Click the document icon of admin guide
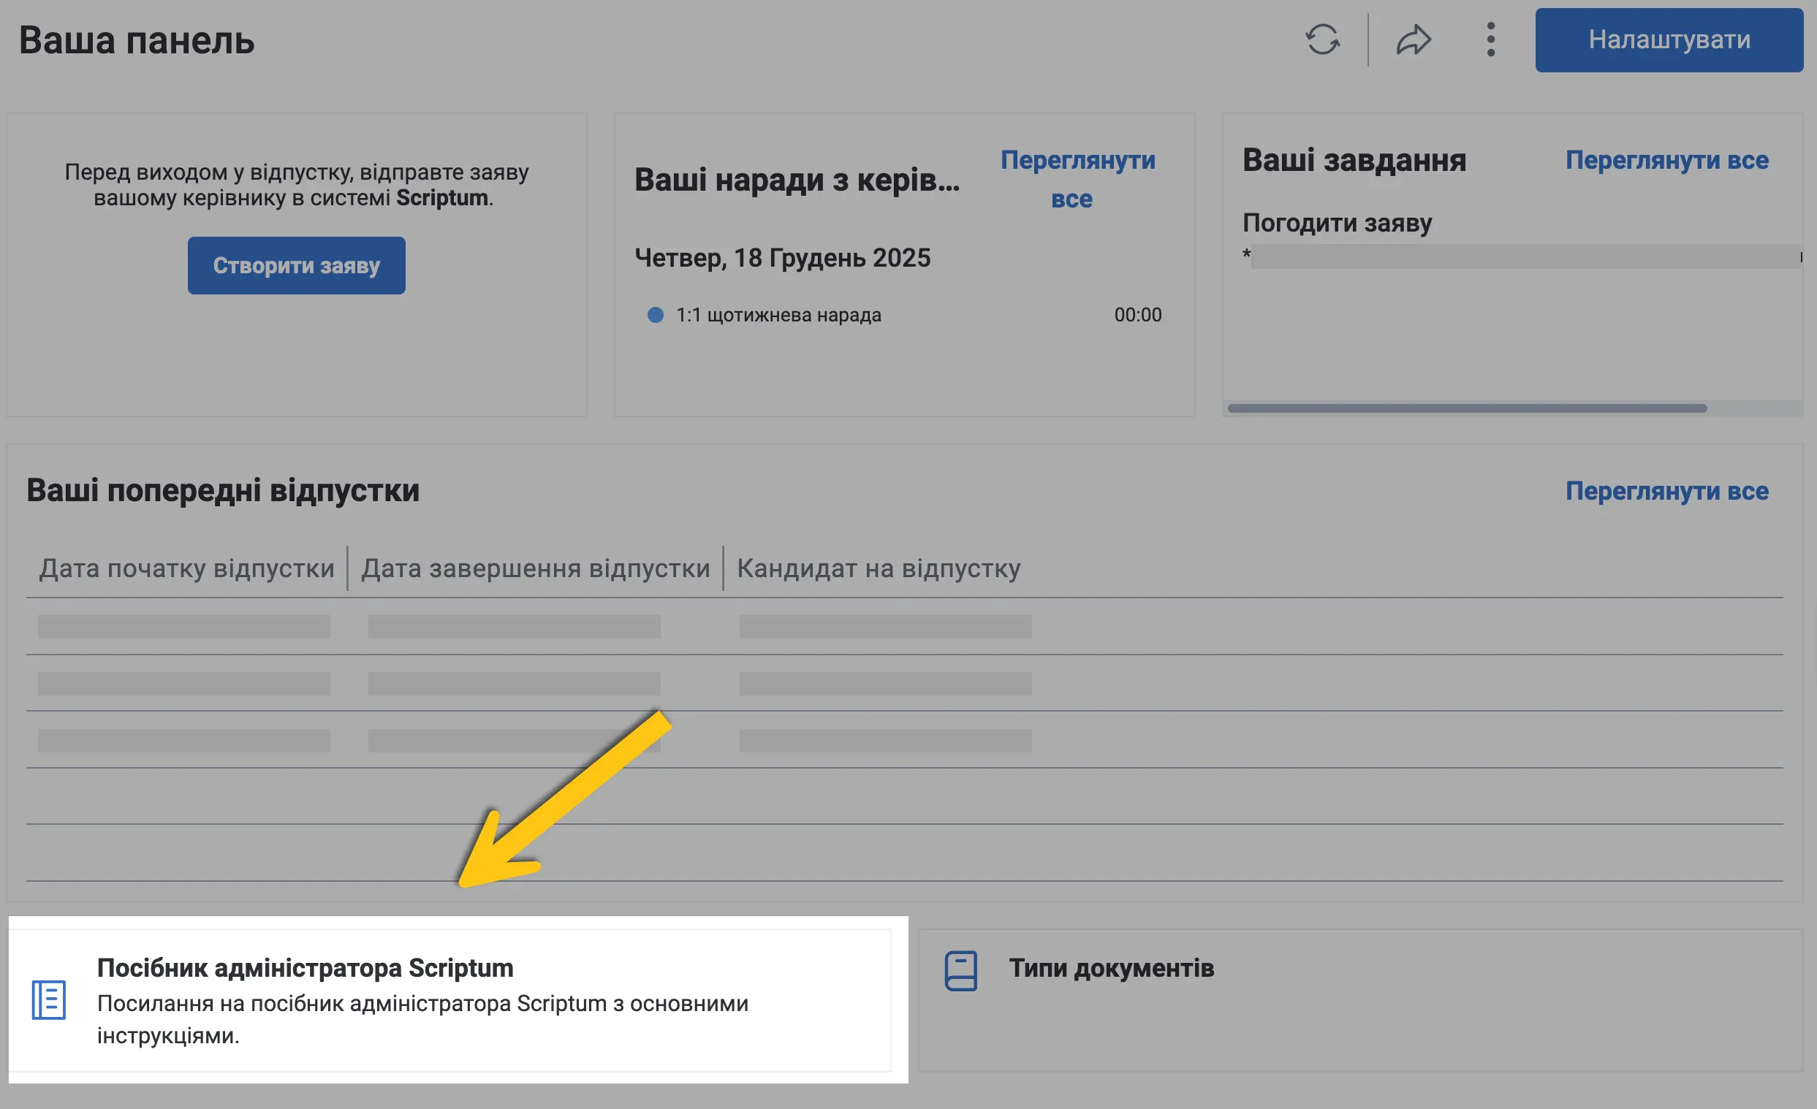The width and height of the screenshot is (1817, 1109). [49, 1000]
